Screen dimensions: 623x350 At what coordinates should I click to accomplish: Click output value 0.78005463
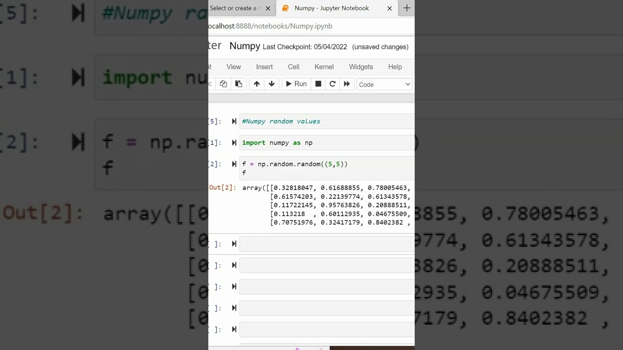[x=387, y=188]
